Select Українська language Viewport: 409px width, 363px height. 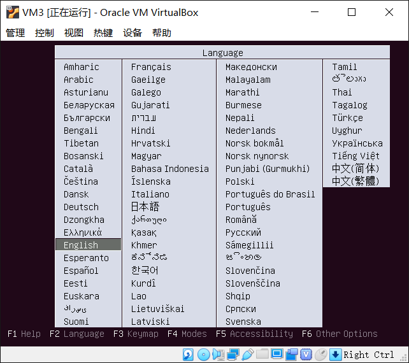click(357, 143)
